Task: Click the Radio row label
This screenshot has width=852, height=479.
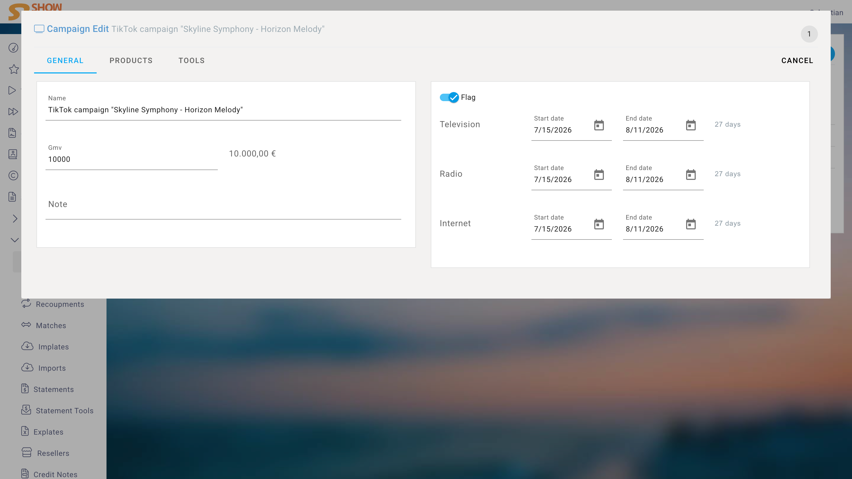Action: pos(451,174)
